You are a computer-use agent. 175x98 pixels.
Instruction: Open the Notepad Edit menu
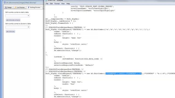pyautogui.click(x=51, y=4)
